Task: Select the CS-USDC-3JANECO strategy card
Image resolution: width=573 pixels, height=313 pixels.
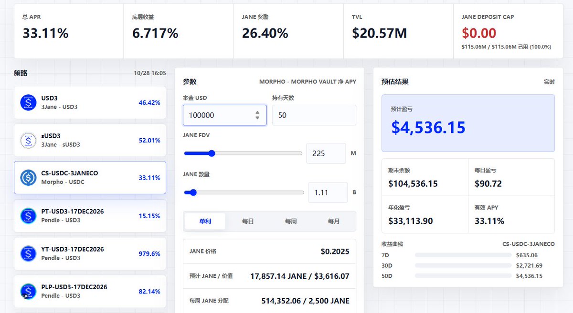Action: point(90,178)
